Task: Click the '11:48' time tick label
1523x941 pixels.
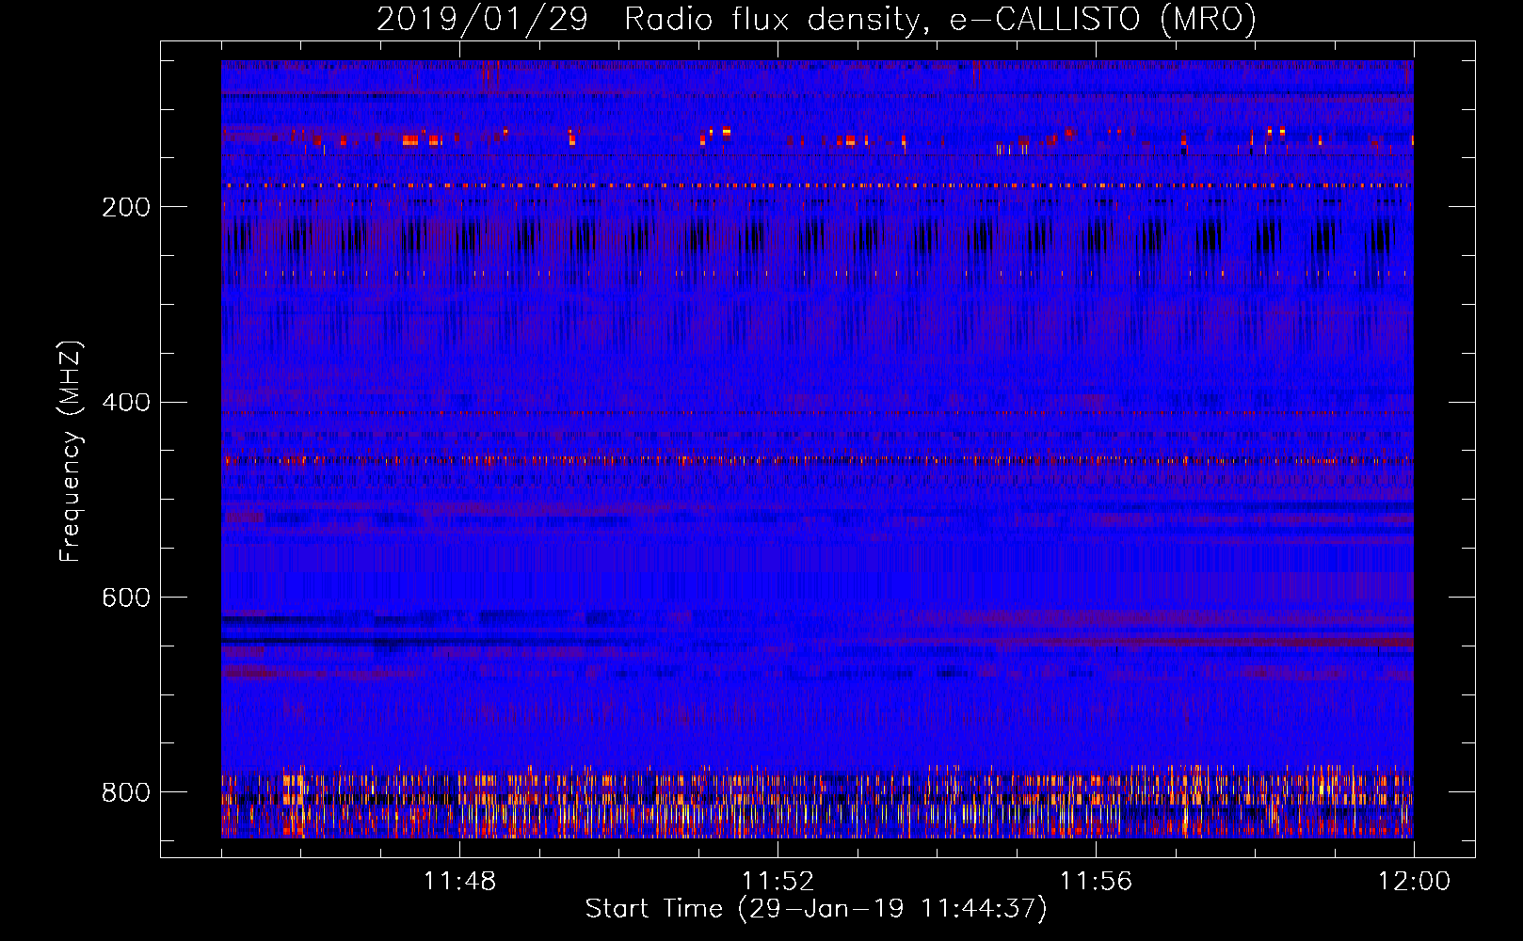Action: 459,882
